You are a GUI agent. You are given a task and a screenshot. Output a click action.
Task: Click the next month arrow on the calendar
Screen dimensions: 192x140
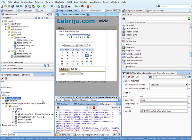point(90,46)
